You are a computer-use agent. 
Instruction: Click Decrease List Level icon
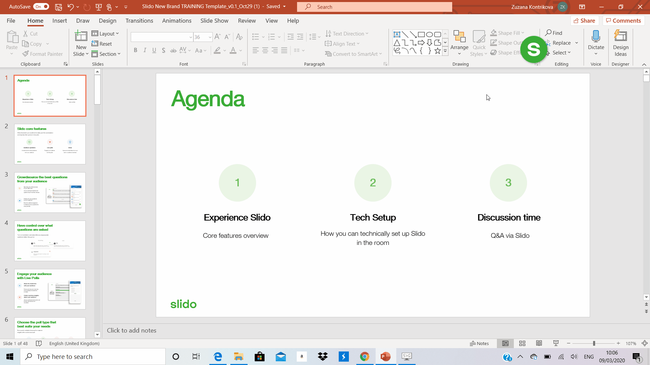291,37
